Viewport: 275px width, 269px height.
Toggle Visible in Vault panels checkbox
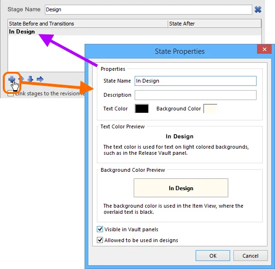tap(100, 229)
